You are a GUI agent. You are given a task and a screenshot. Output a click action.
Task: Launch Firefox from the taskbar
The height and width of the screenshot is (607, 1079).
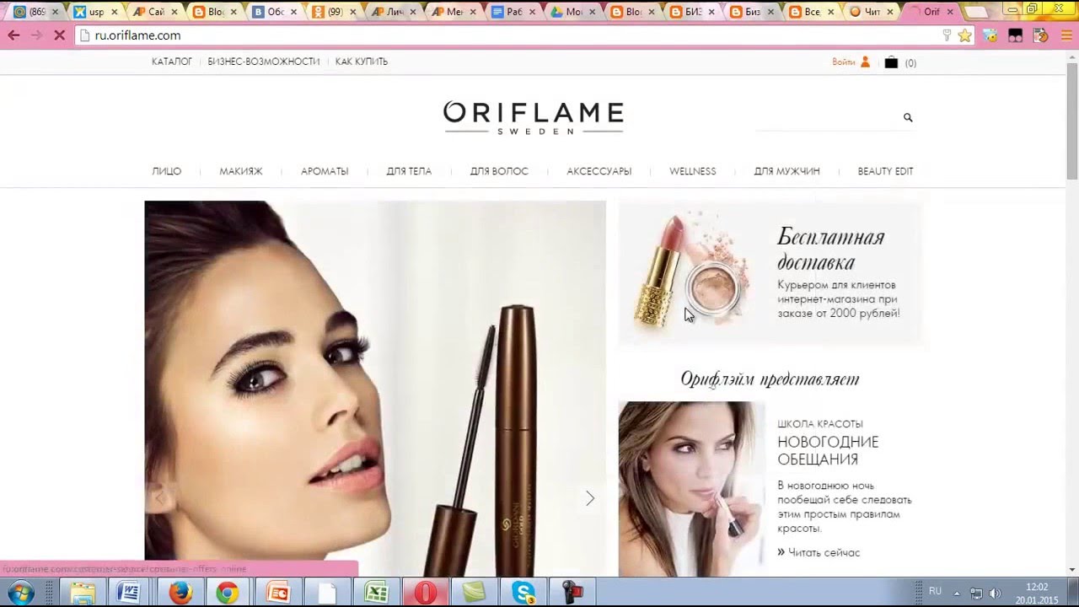[180, 593]
